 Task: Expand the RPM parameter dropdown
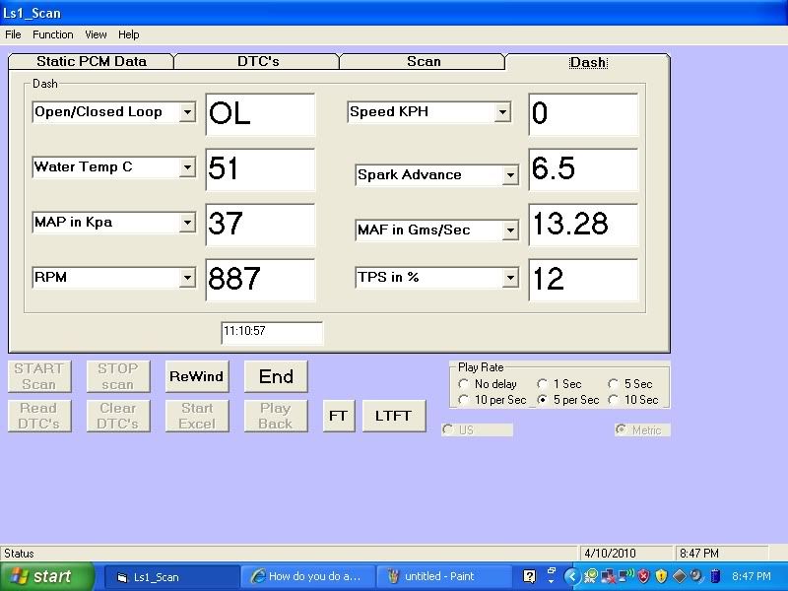[x=187, y=278]
